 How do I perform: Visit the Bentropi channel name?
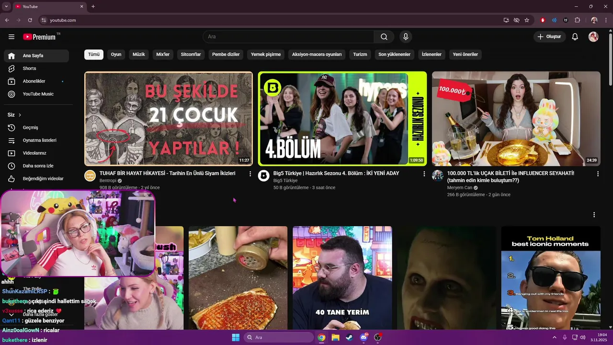(108, 181)
